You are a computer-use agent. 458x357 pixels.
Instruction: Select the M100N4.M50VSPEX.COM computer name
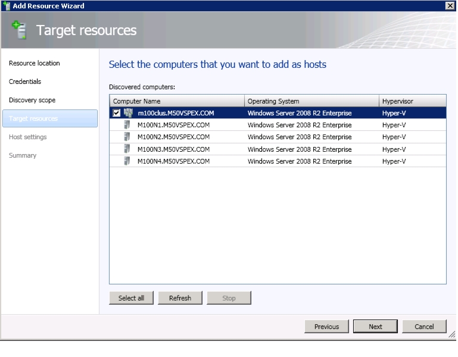pyautogui.click(x=173, y=161)
